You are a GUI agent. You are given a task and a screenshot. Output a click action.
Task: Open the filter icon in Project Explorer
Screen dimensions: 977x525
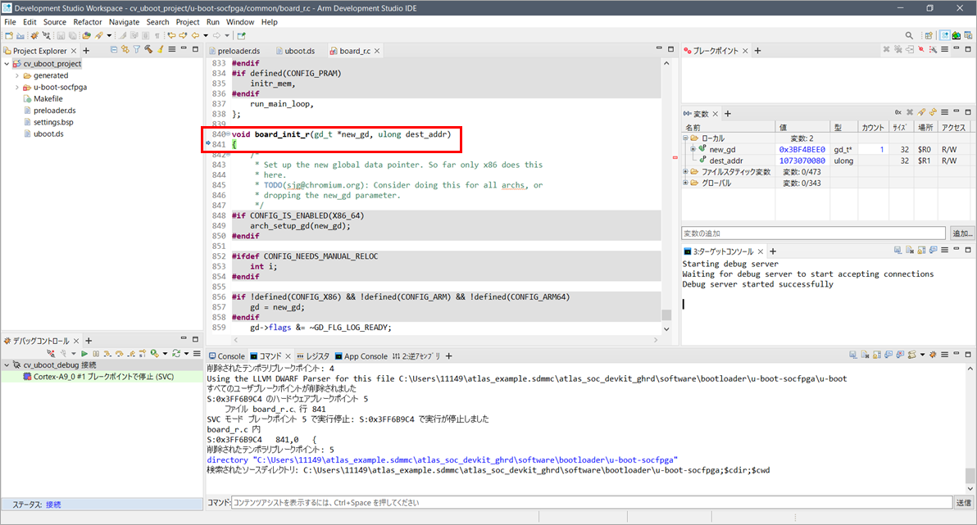tap(136, 49)
